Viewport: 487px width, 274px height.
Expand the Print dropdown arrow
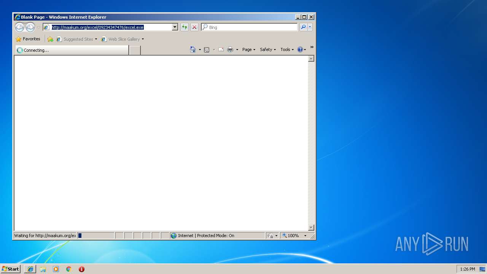tap(237, 49)
